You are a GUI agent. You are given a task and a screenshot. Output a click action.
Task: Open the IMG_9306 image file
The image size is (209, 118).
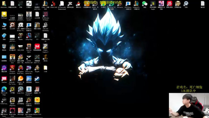(x=21, y=47)
